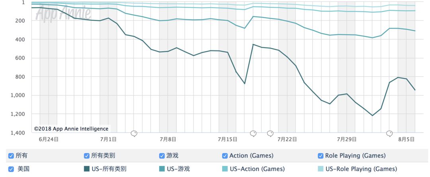Viewport: 430px width, 177px height.
Task: Toggle the 所有类别 checkbox
Action: click(x=86, y=156)
